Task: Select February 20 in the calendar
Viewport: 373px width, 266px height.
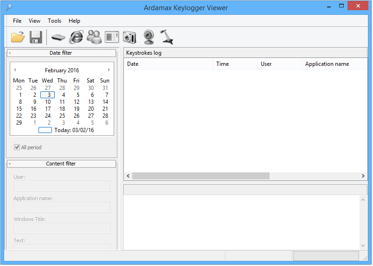Action: (91, 108)
